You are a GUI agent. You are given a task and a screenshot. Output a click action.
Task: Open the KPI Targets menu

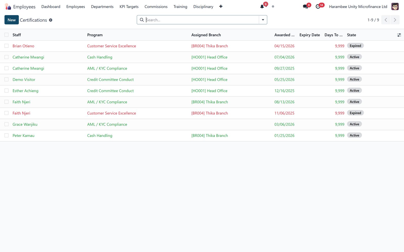129,7
